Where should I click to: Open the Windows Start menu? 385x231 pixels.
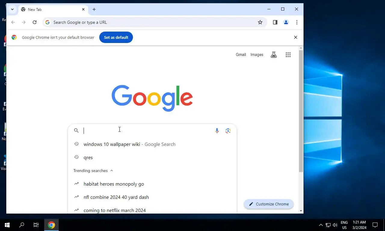point(7,225)
